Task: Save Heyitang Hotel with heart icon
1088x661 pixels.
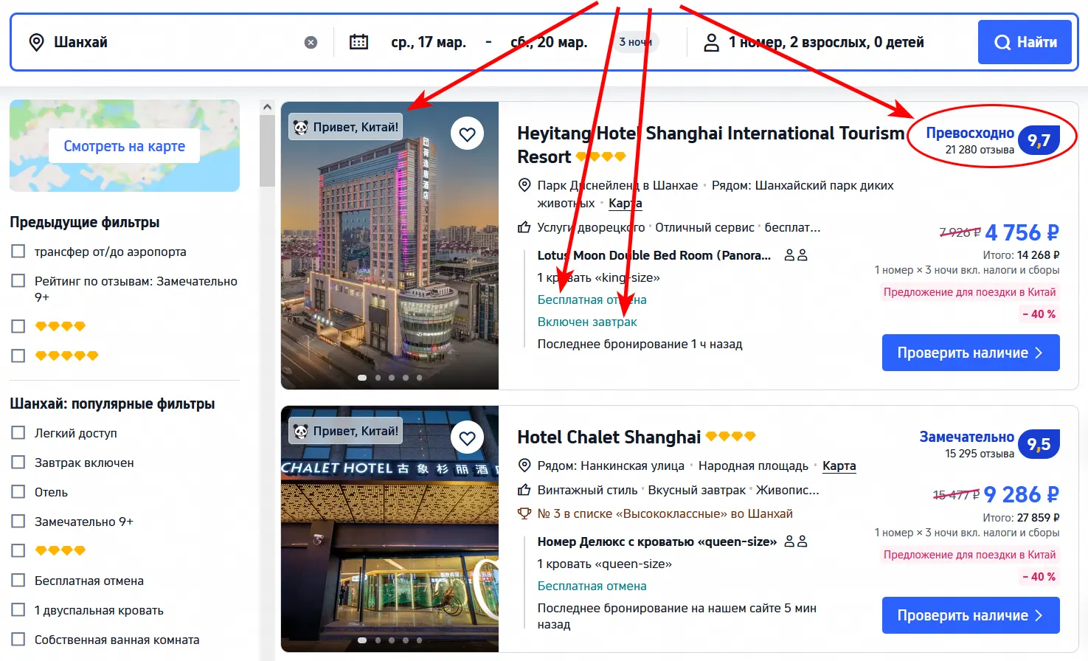Action: coord(467,134)
